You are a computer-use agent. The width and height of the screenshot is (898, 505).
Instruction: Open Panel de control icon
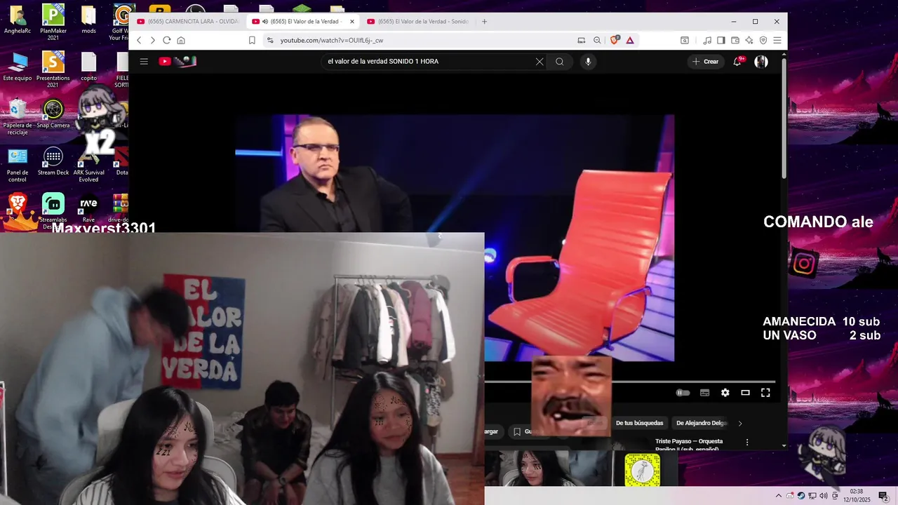point(18,165)
